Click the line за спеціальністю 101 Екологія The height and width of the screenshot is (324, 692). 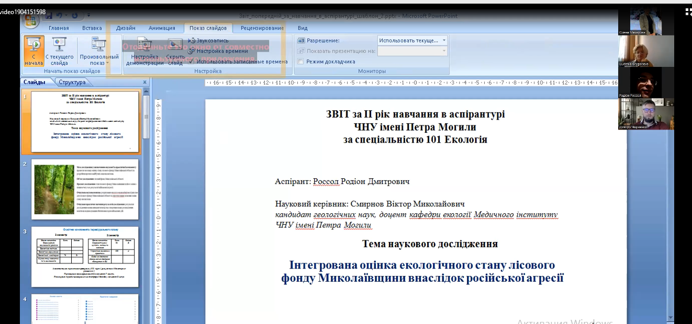[x=415, y=140]
